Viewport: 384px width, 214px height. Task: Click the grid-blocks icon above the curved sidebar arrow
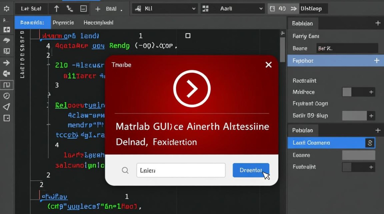6,29
